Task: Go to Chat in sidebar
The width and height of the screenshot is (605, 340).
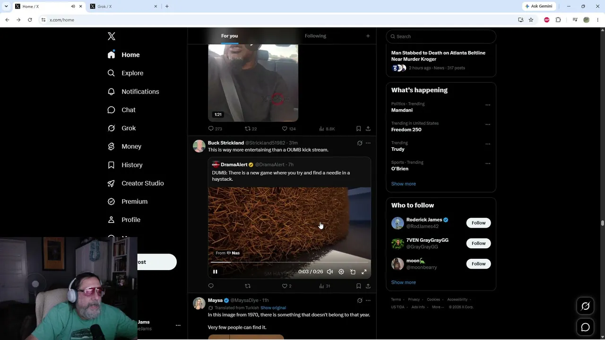Action: coord(121,110)
